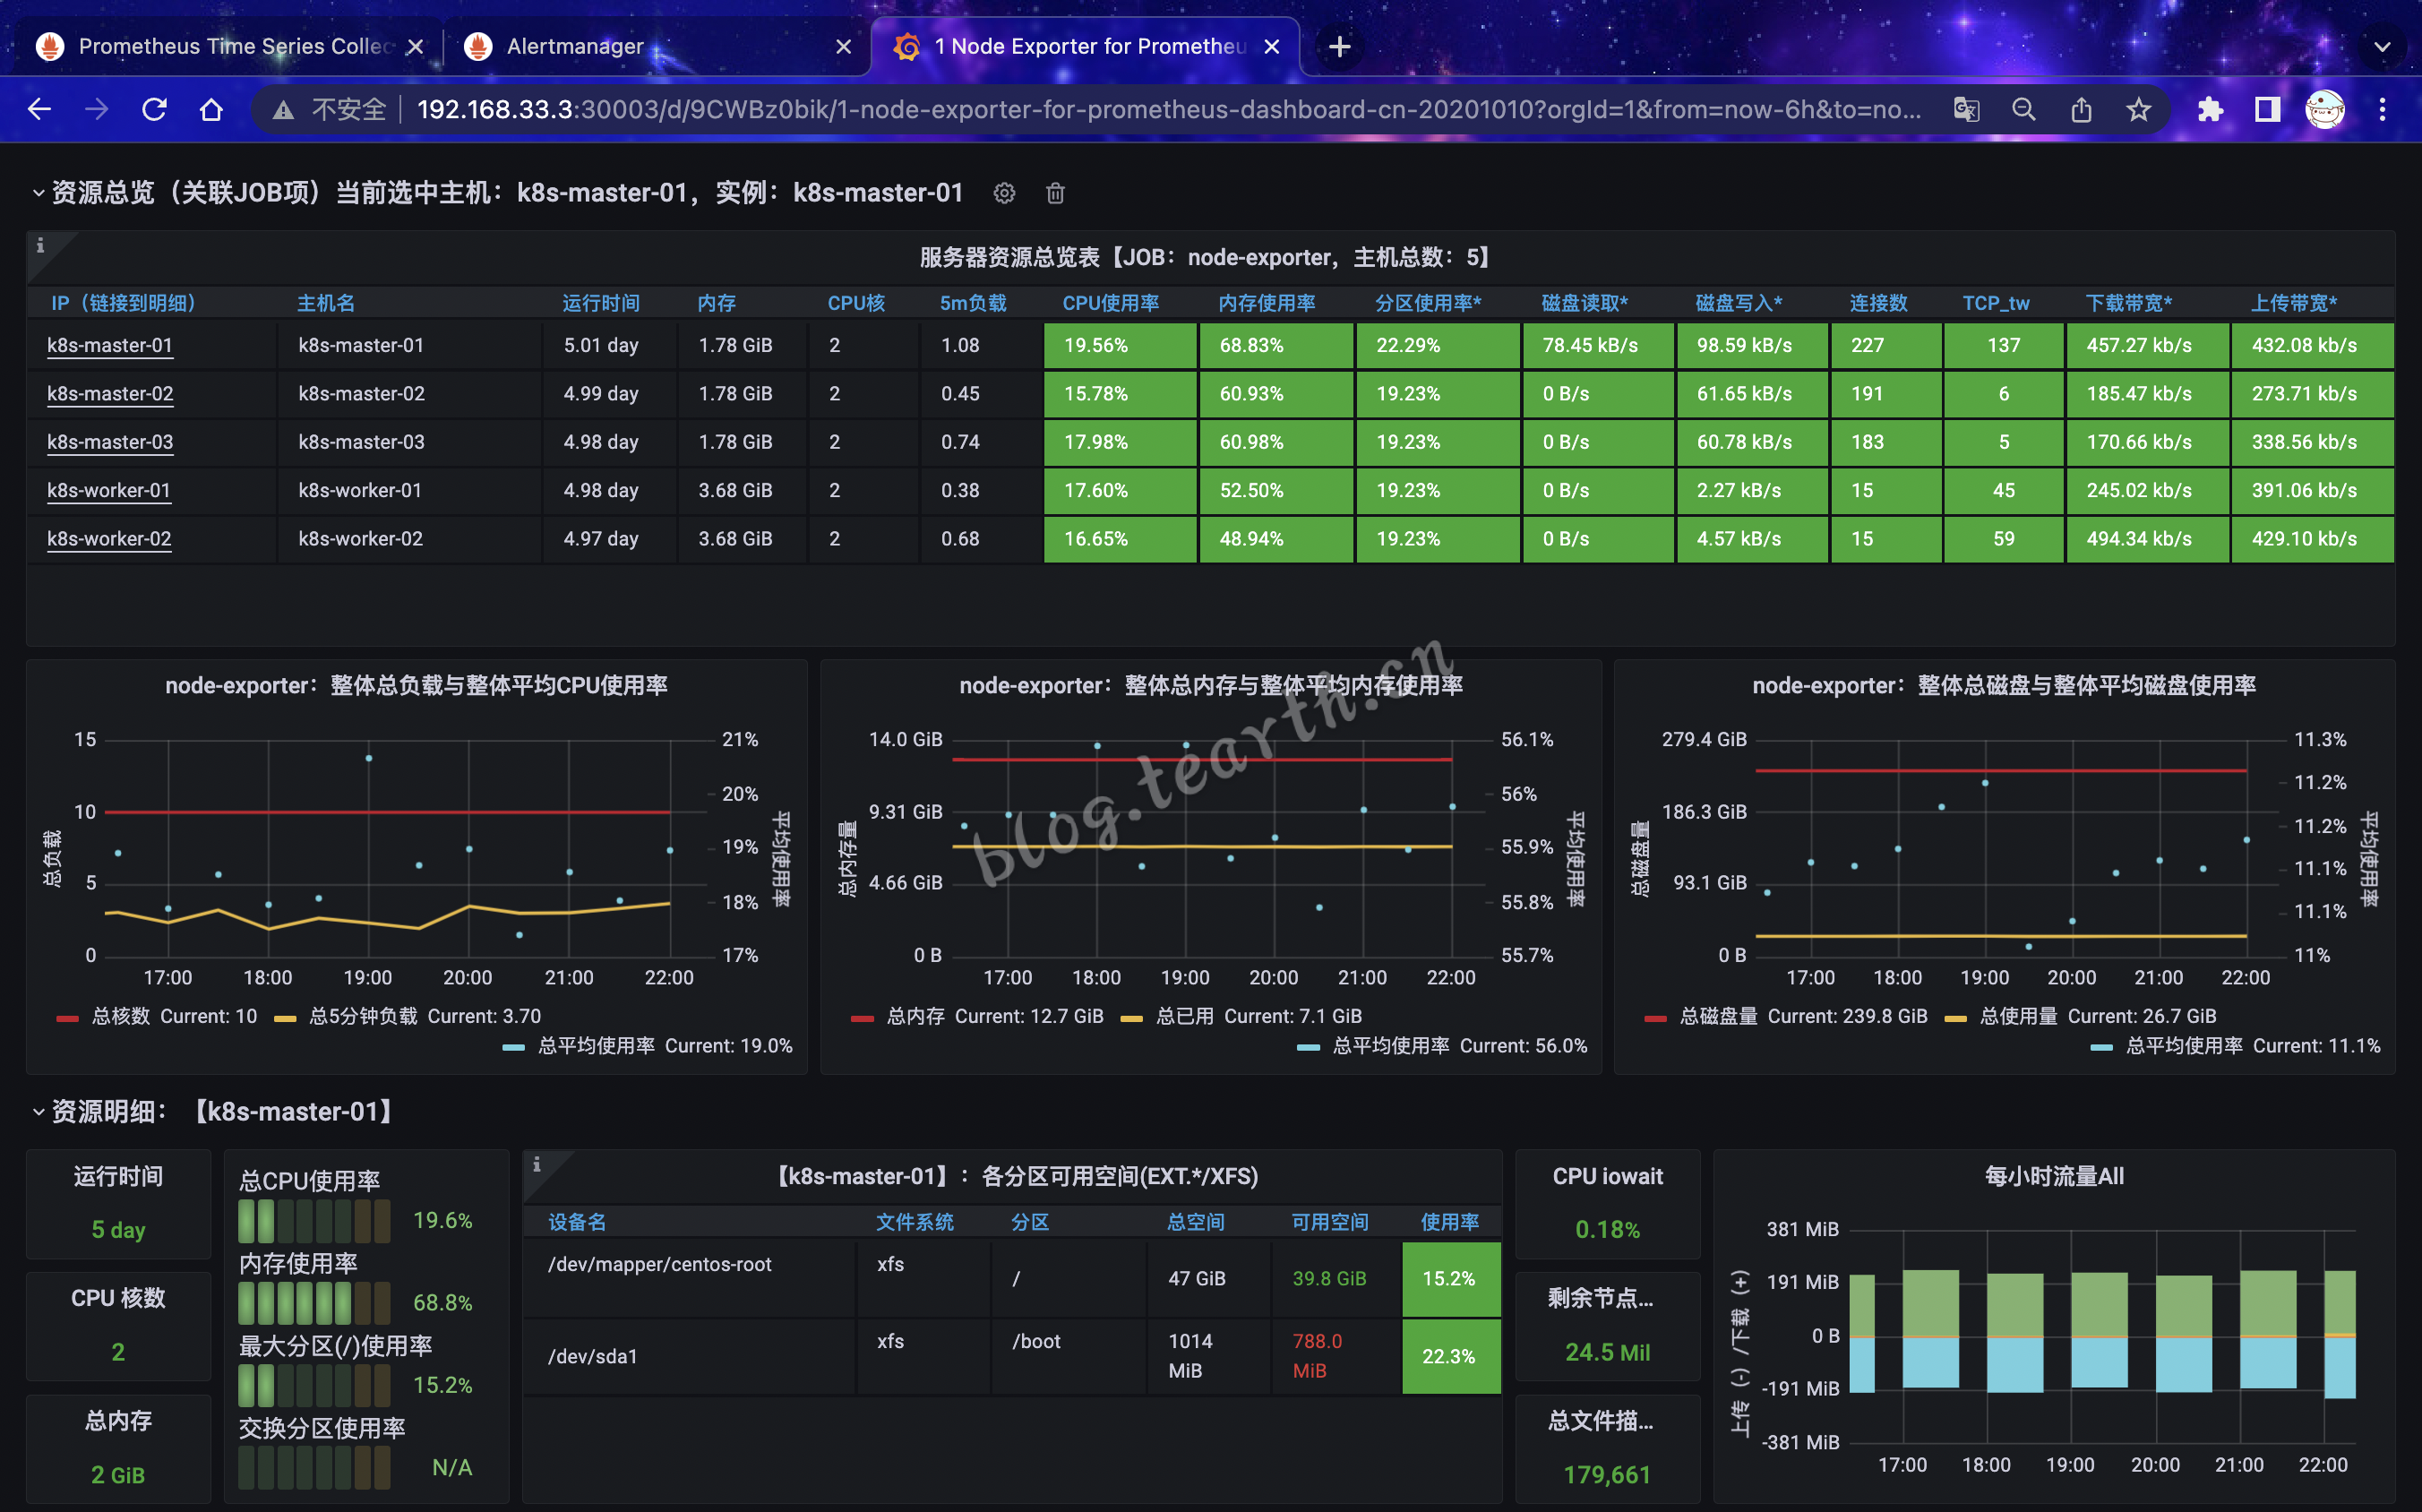Click the 内存使用率 bar gauge
Viewport: 2422px width, 1512px height.
click(314, 1303)
